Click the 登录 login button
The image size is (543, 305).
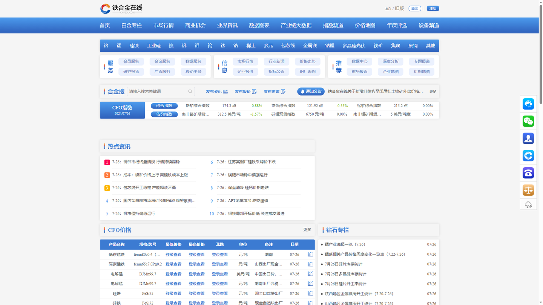click(415, 8)
